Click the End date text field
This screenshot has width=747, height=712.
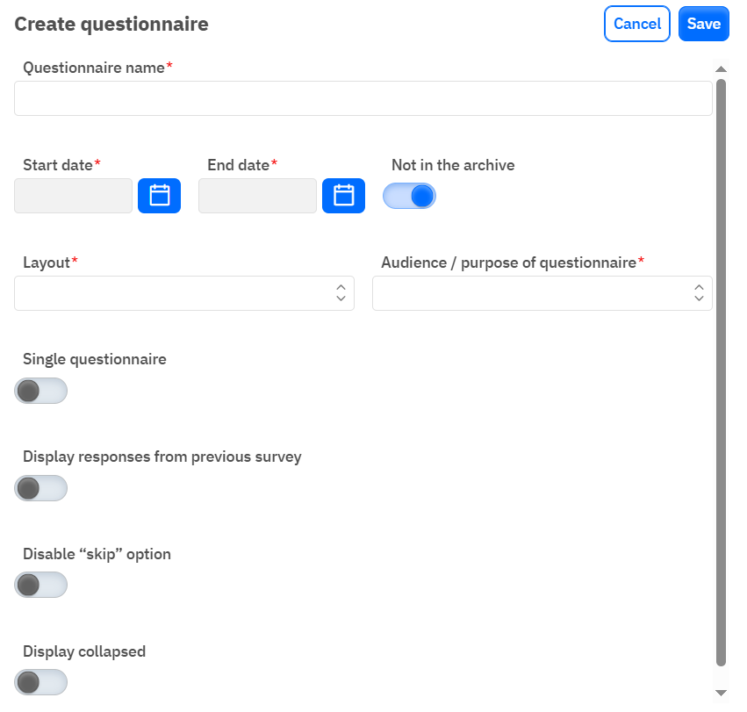pos(257,196)
